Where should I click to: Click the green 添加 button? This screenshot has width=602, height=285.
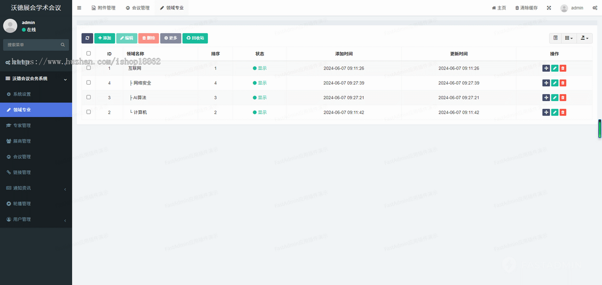105,38
